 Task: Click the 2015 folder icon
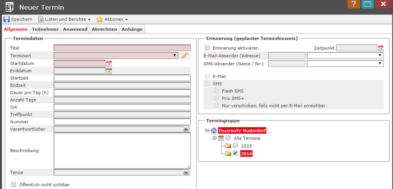tap(228, 146)
